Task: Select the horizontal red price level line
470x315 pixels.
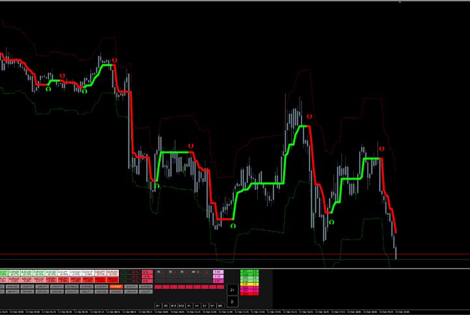Action: click(x=235, y=254)
